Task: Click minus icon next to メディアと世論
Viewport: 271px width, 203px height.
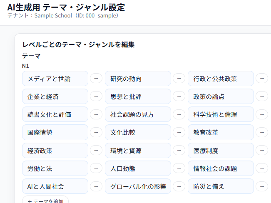Action: pyautogui.click(x=96, y=78)
